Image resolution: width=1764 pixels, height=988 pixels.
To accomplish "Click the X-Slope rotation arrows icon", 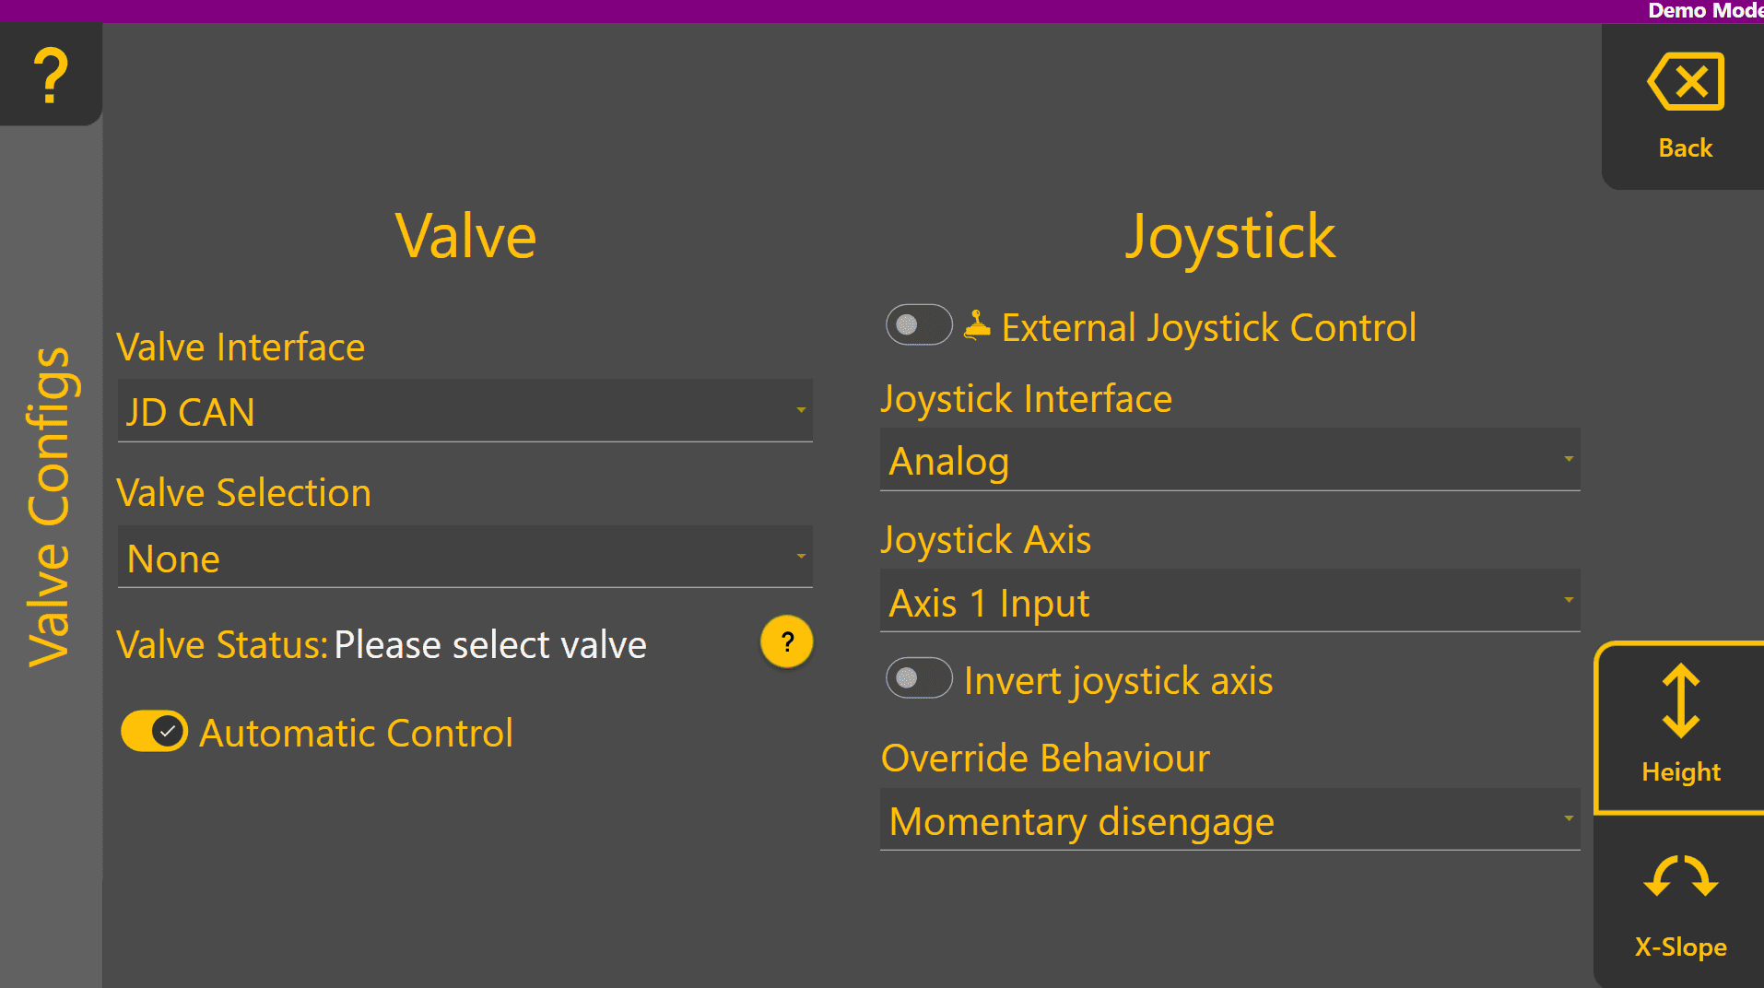I will click(1680, 876).
